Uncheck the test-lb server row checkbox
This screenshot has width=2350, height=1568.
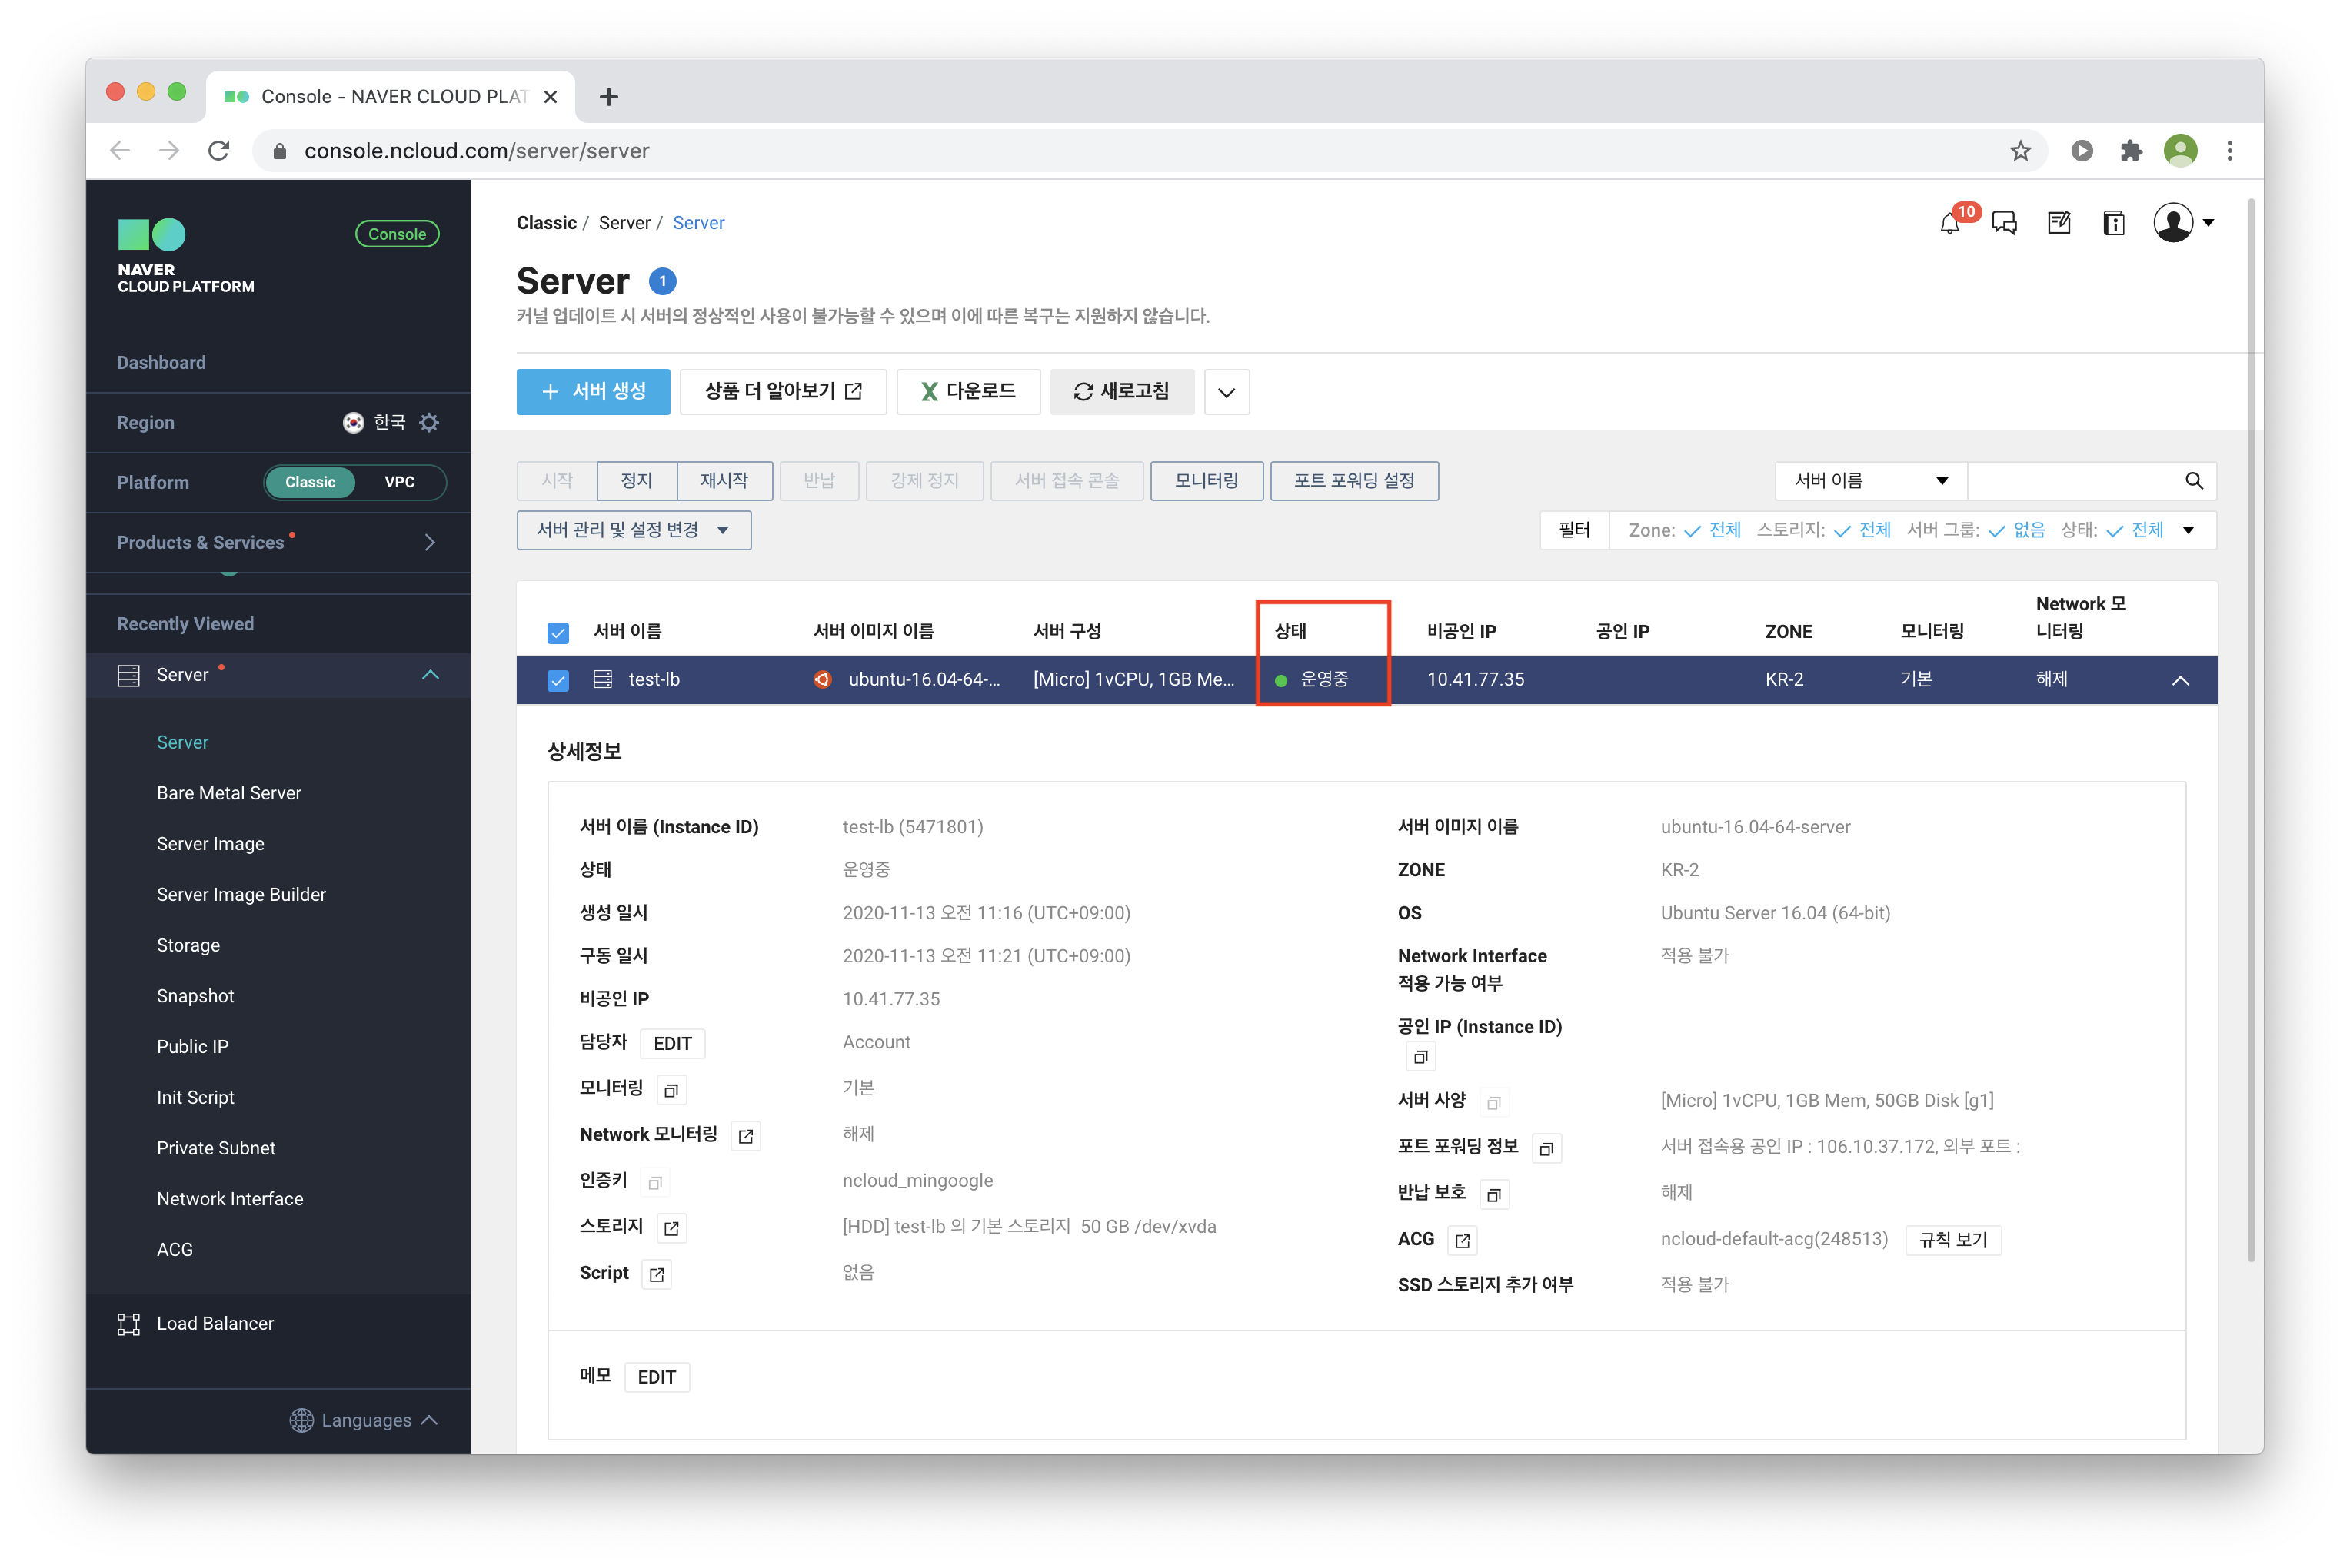(558, 681)
